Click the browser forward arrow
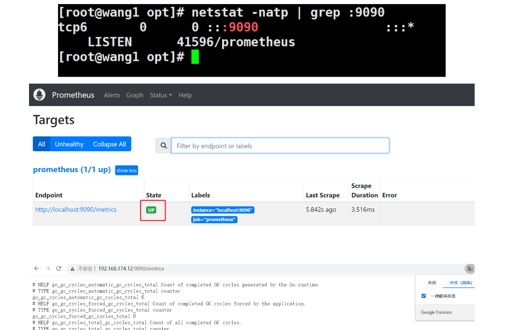 pos(47,268)
